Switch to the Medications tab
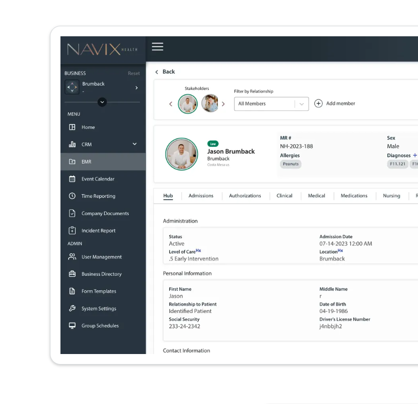This screenshot has width=418, height=404. [354, 196]
